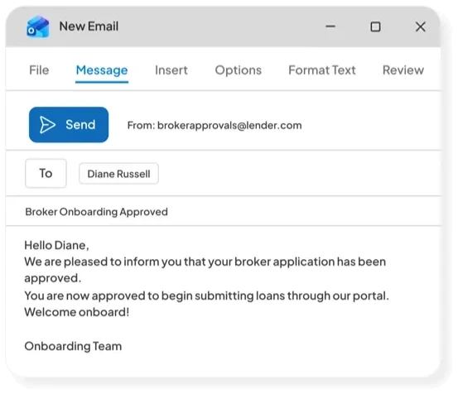Click the New Email window title

point(89,26)
